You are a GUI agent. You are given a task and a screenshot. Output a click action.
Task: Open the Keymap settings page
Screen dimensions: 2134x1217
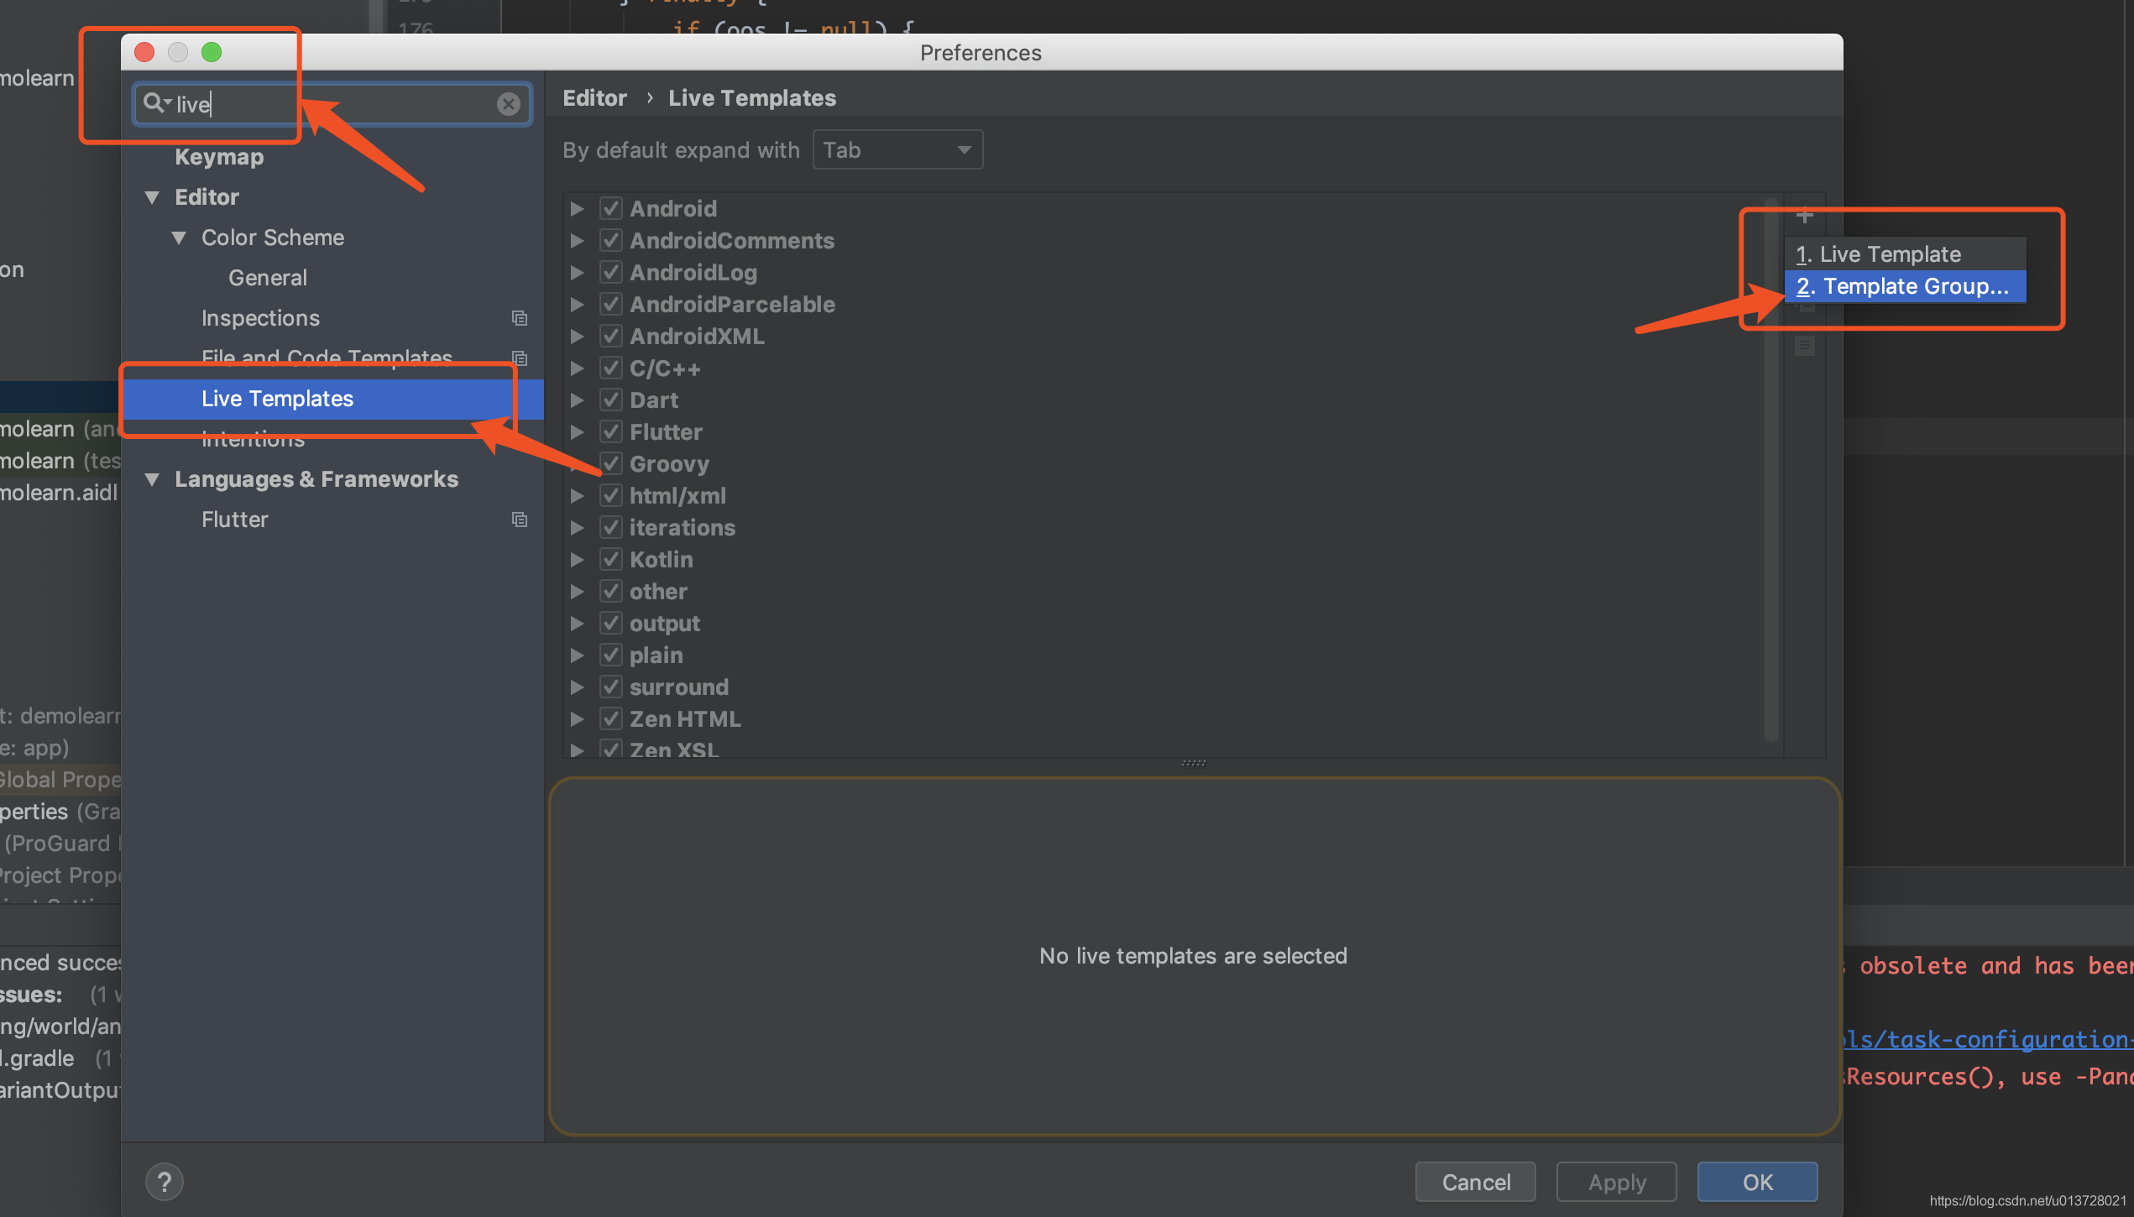(x=219, y=157)
